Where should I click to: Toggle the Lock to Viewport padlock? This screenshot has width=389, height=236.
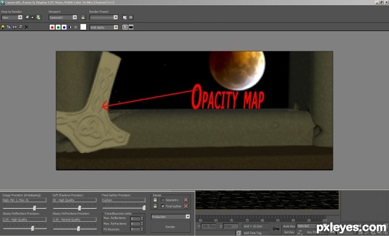coord(83,18)
